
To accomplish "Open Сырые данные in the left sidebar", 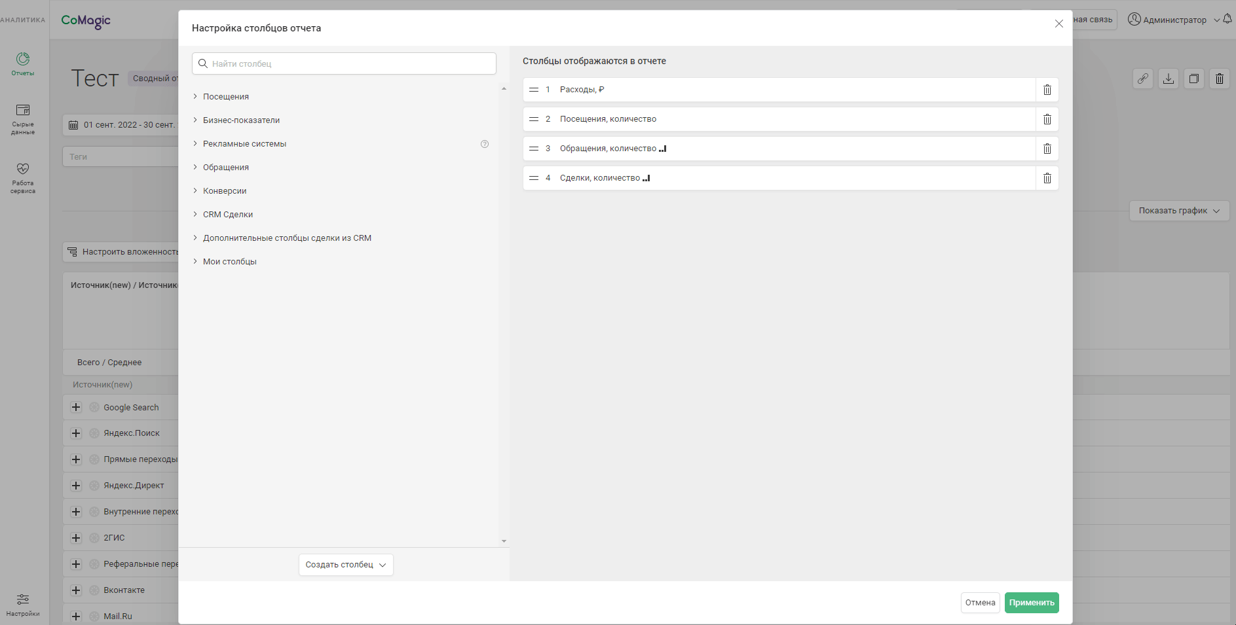I will click(23, 118).
